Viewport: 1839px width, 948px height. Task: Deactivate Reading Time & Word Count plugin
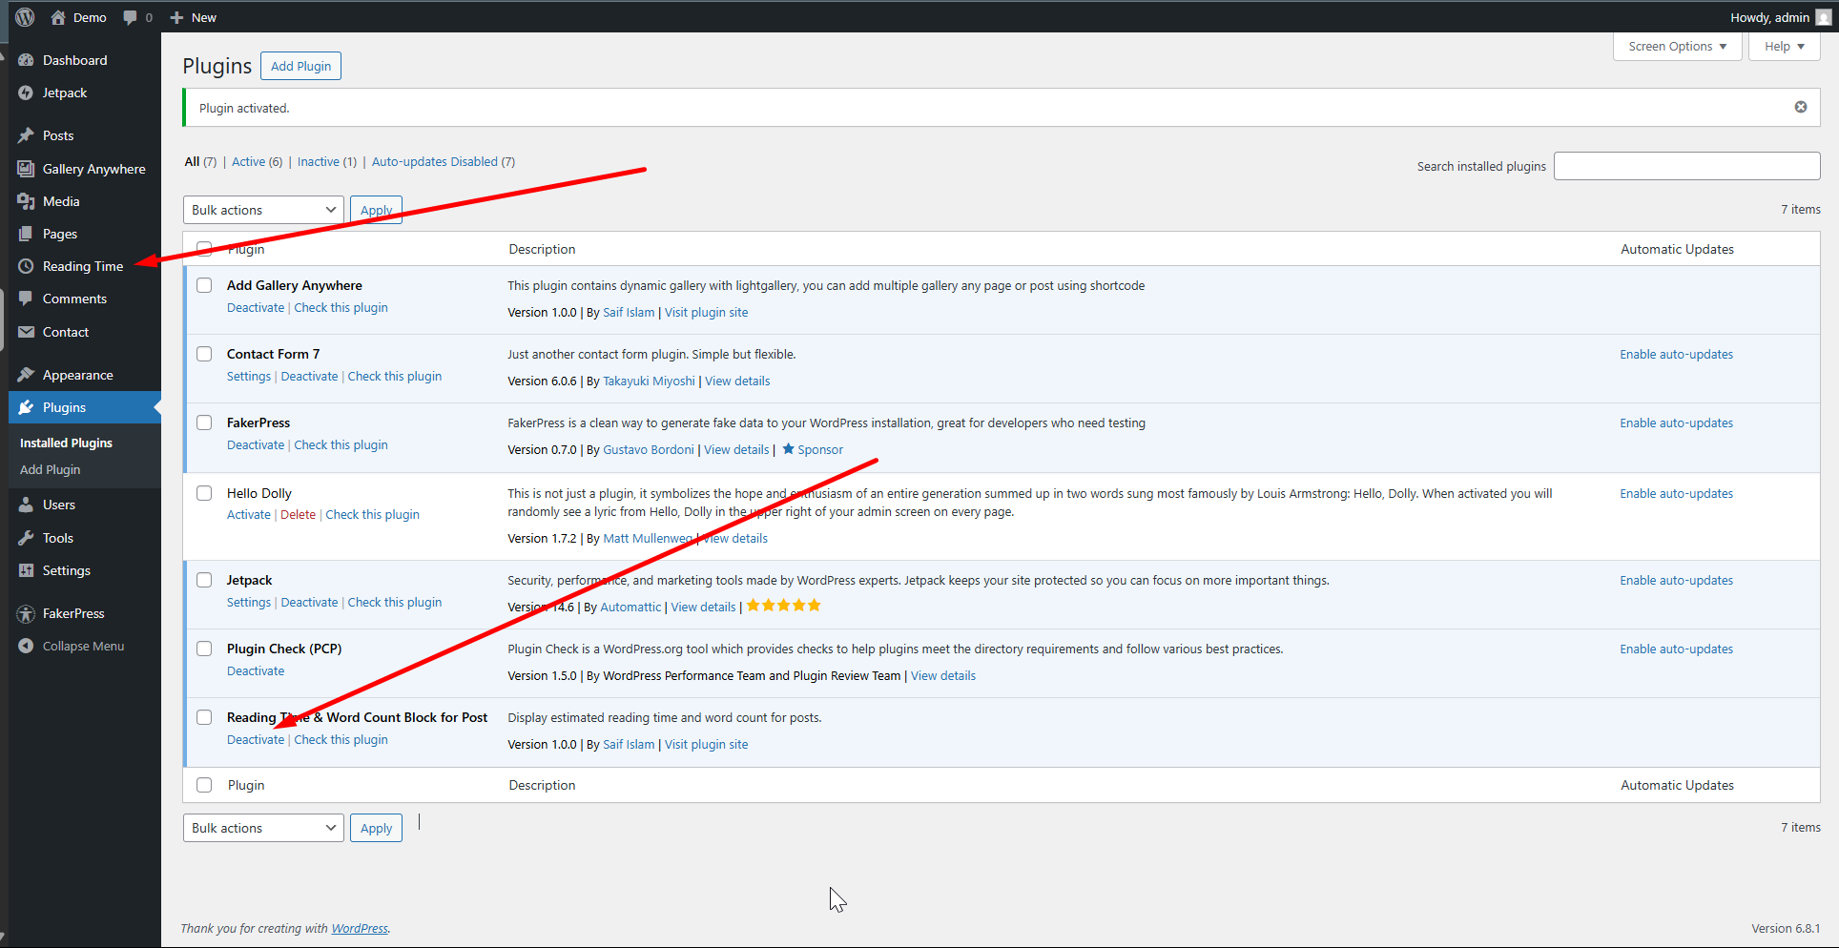pos(256,739)
